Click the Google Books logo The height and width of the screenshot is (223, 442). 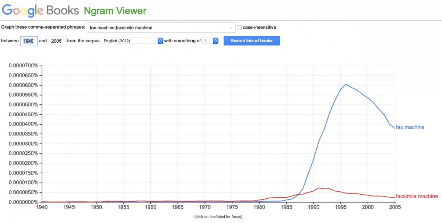[40, 10]
